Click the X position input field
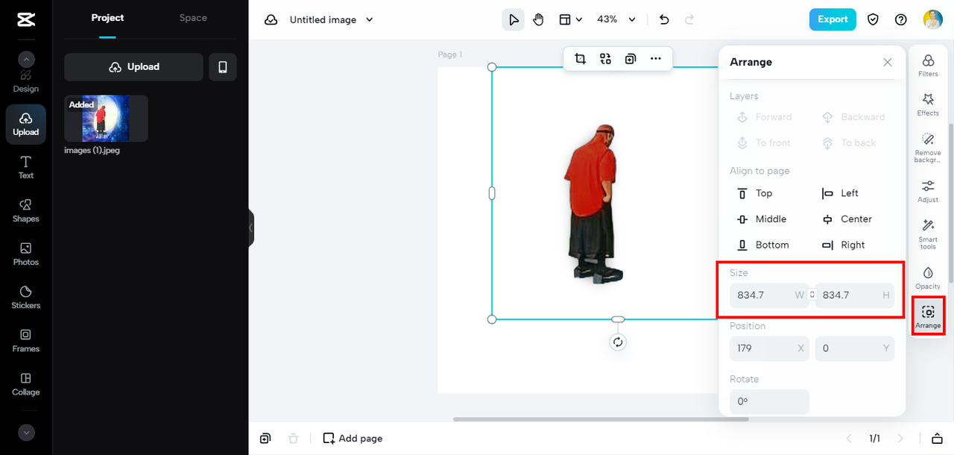Screen dimensions: 954x455 (769, 348)
